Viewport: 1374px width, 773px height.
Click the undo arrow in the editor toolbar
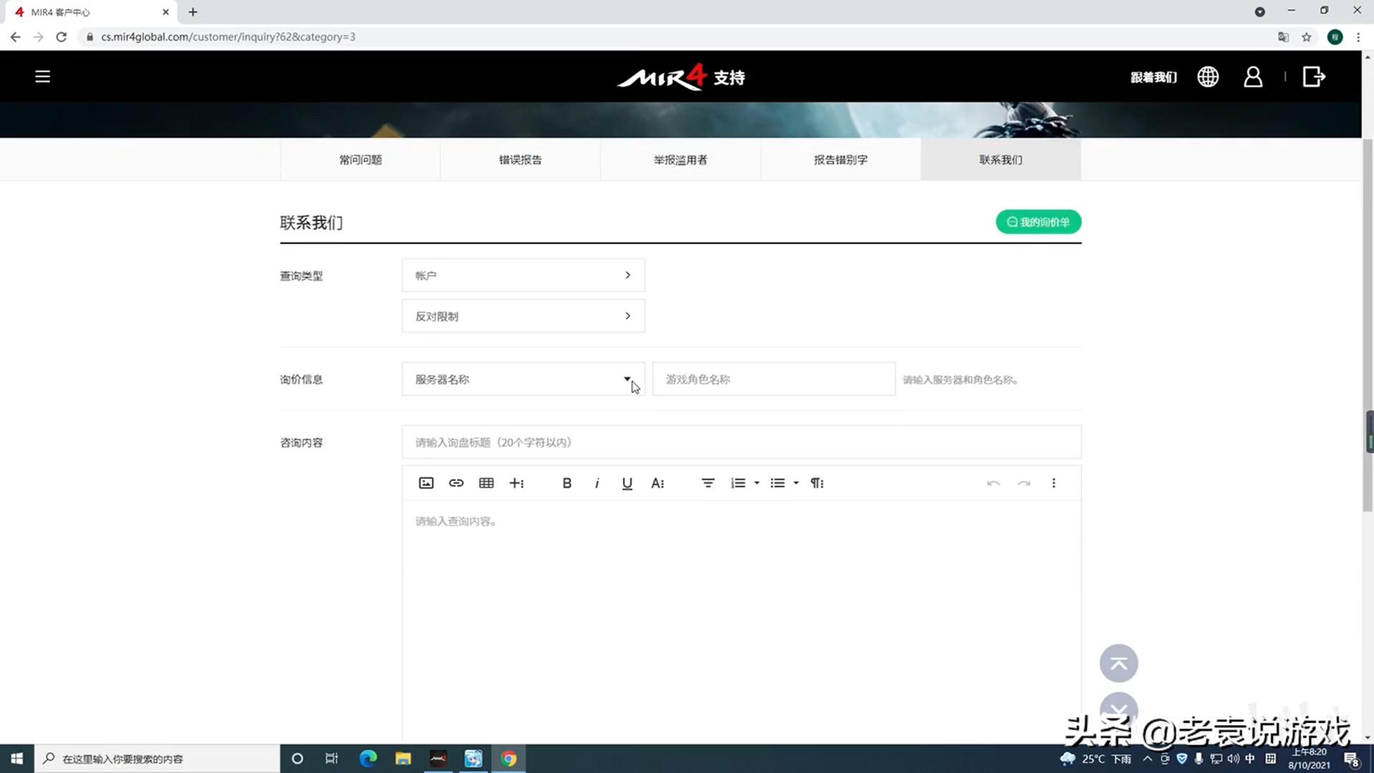pyautogui.click(x=993, y=483)
